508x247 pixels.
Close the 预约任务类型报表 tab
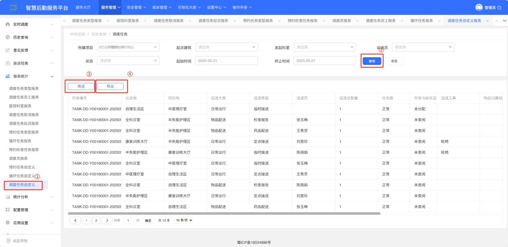coord(279,20)
